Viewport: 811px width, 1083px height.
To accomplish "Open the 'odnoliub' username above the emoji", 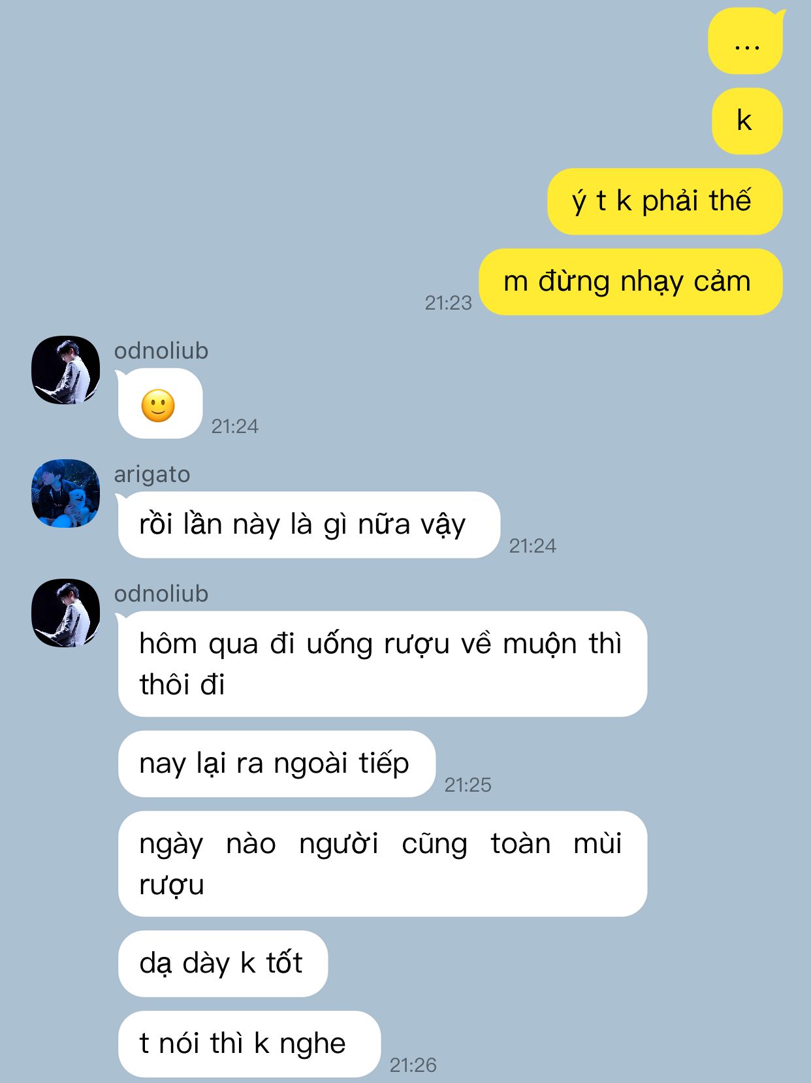I will (x=161, y=351).
